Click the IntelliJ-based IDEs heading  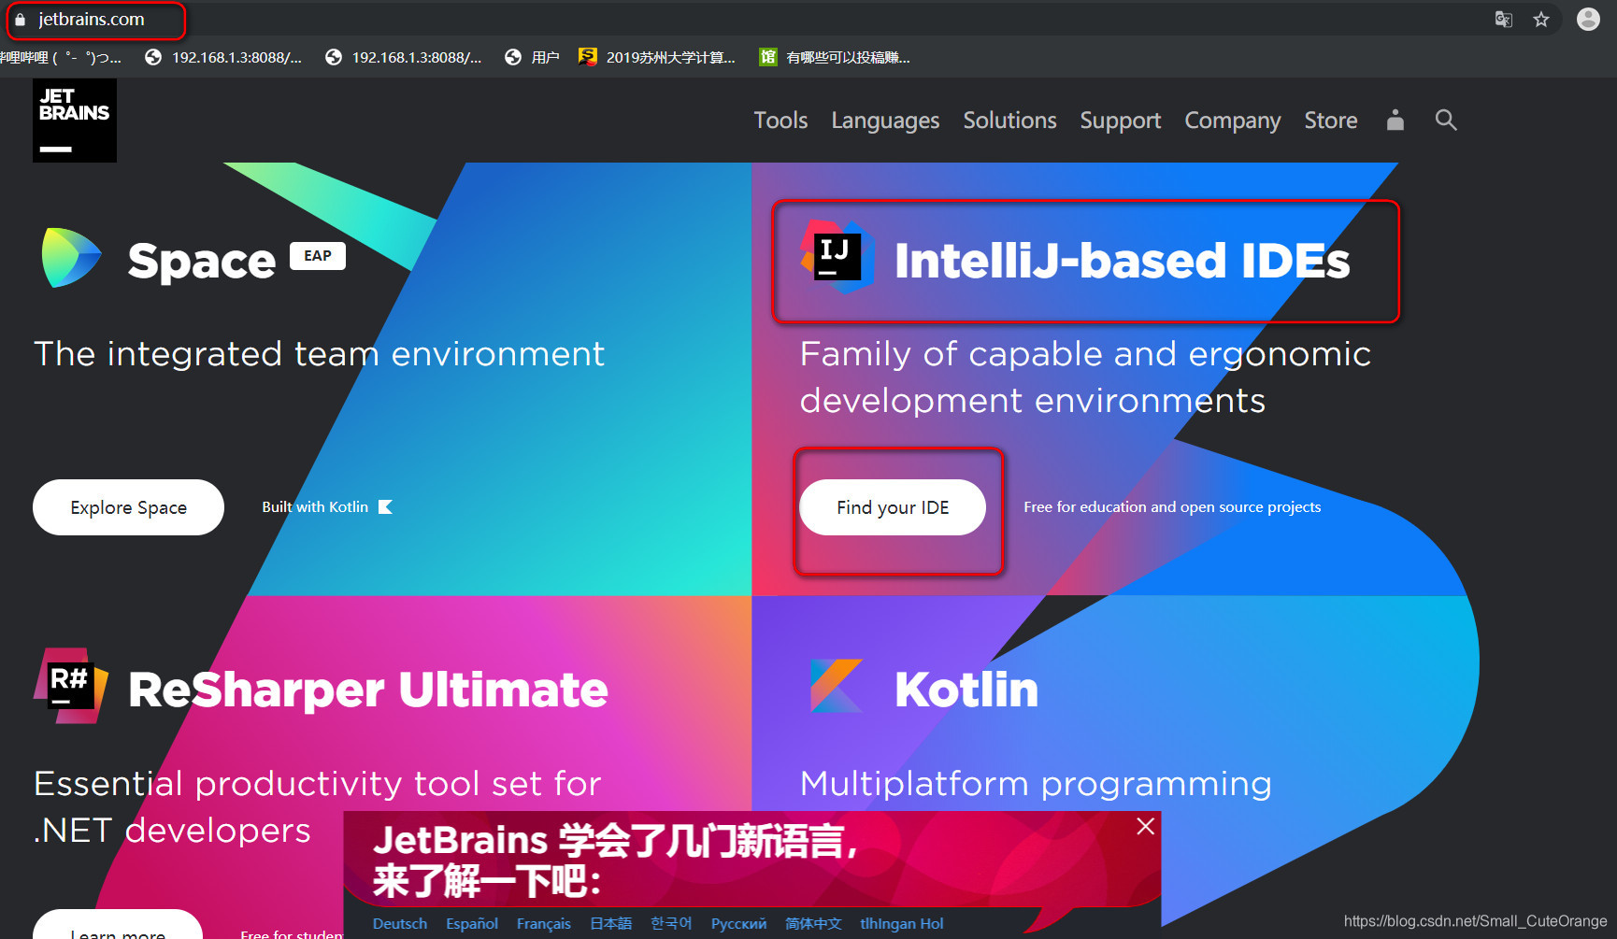click(x=1122, y=261)
